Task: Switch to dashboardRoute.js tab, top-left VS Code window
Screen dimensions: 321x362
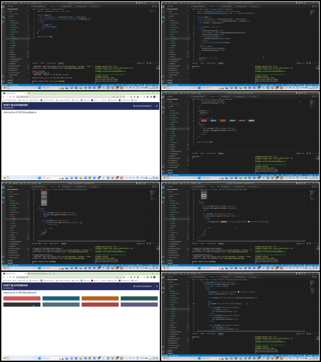Action: tap(39, 6)
